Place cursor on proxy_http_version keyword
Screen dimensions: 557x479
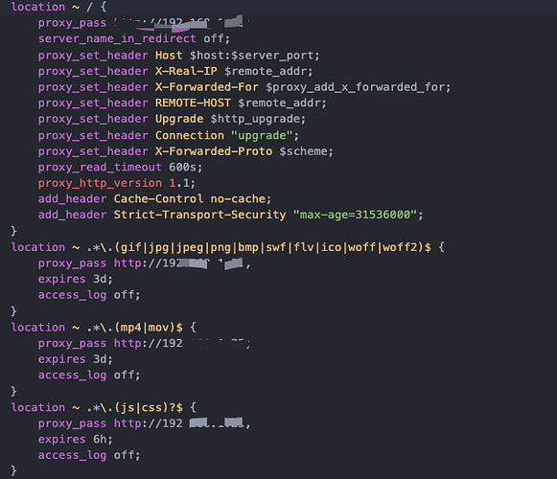point(100,183)
